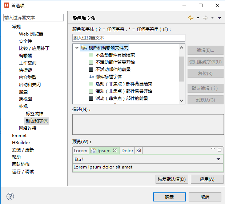
Task: Switch to the Dolor preview tab
Action: tap(127, 151)
